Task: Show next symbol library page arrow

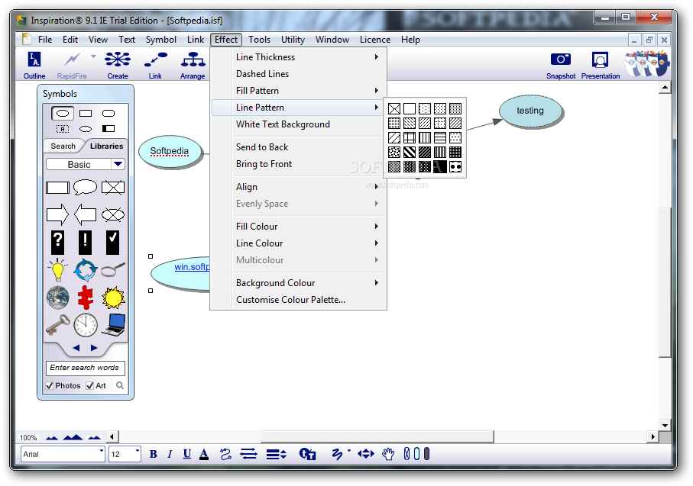Action: tap(94, 348)
